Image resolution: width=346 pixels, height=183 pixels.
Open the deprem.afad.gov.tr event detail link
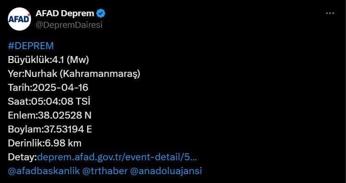click(x=117, y=157)
